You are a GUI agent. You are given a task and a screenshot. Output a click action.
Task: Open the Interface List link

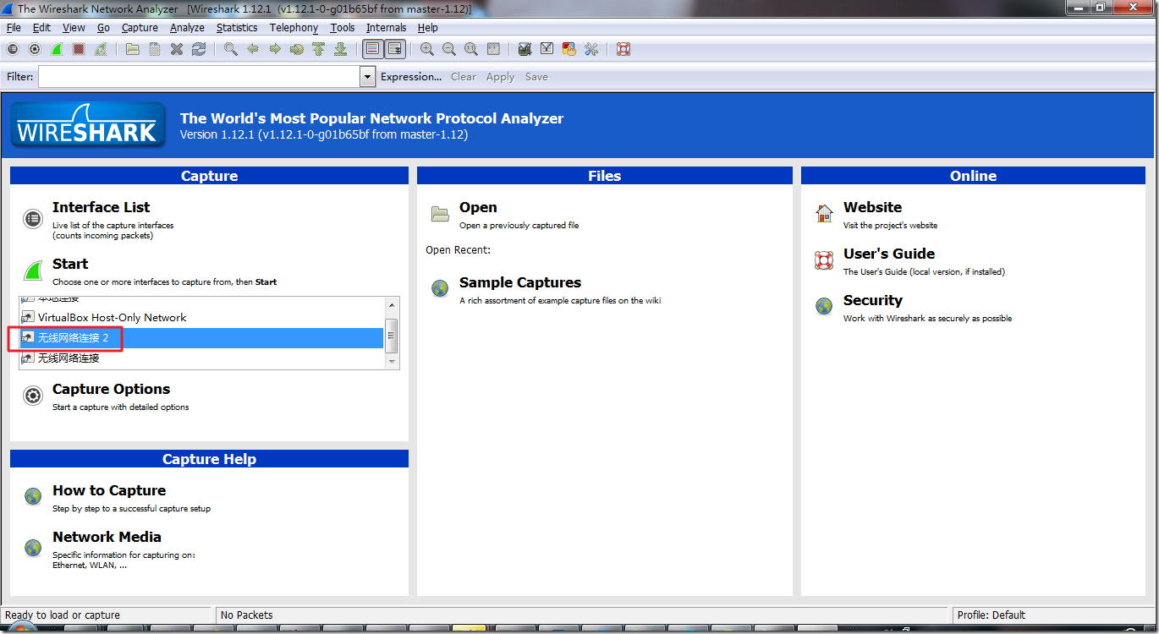(102, 207)
